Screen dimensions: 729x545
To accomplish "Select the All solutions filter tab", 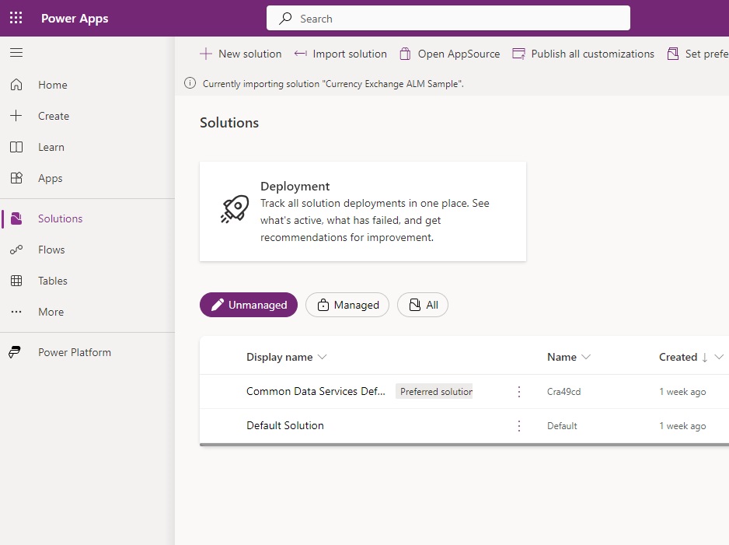I will (423, 305).
